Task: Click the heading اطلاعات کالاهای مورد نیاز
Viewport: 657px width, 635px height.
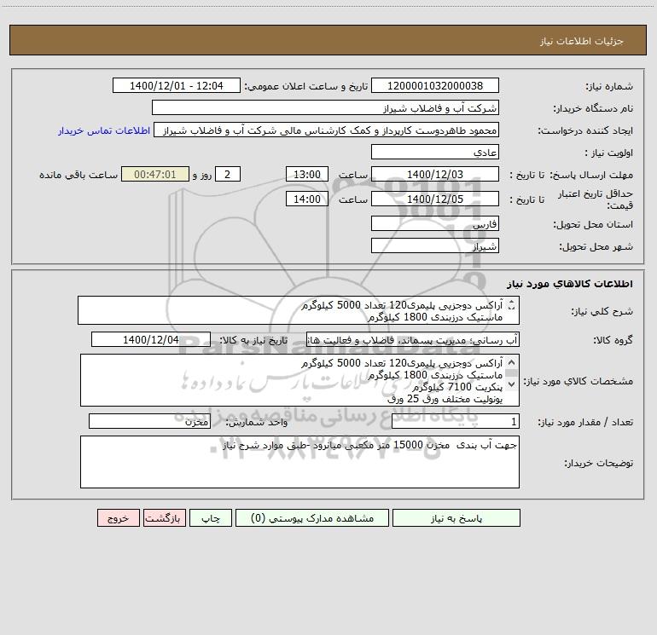Action: 570,284
